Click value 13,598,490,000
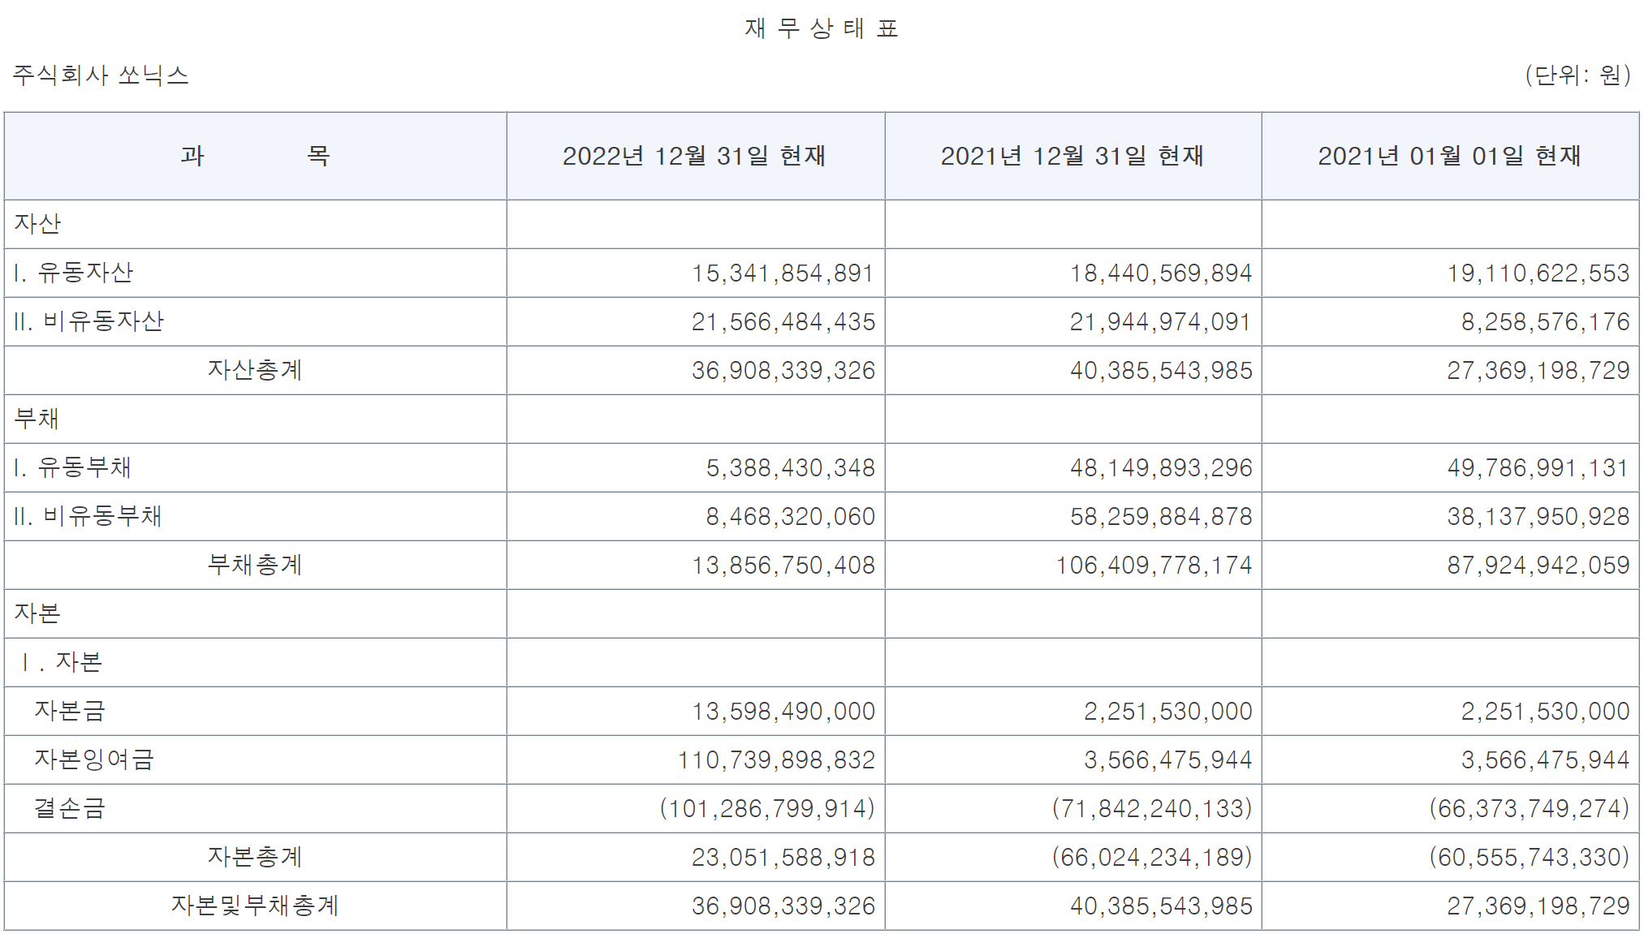Screen dimensions: 1644x951 pyautogui.click(x=783, y=712)
